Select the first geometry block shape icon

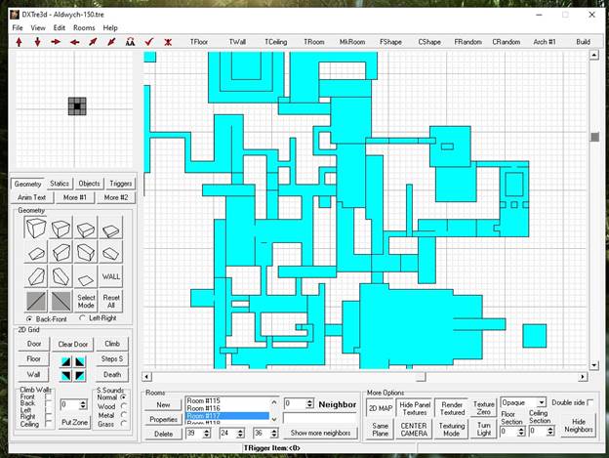point(35,229)
